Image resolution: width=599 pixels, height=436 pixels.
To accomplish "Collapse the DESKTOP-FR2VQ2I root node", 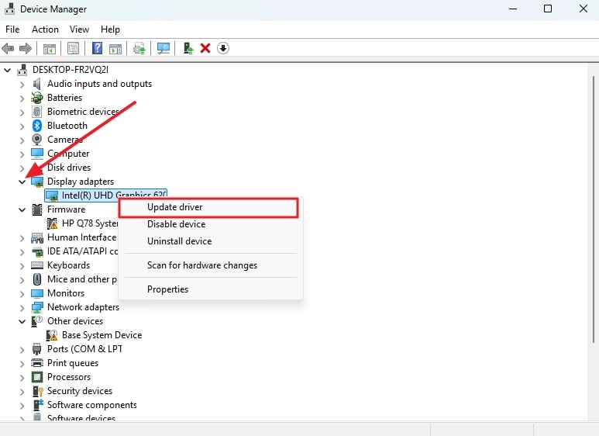I will coord(7,70).
